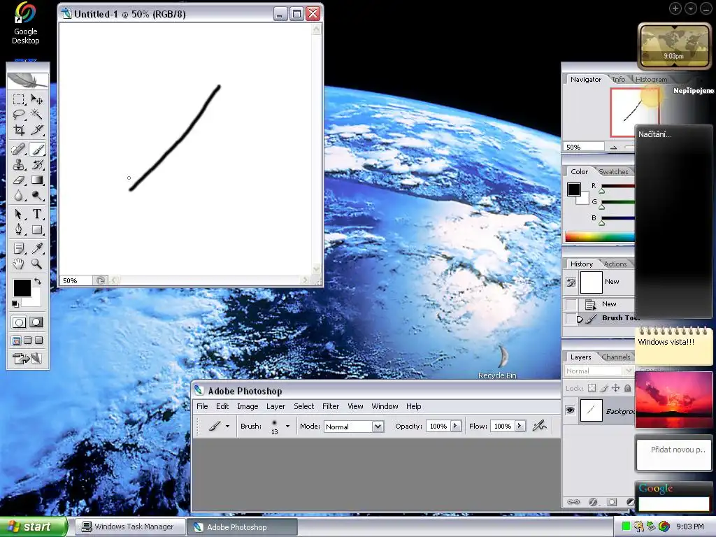Select the Notes tool
This screenshot has height=537, width=716.
(19, 248)
